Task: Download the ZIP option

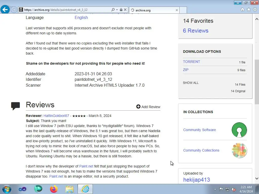Action: click(x=186, y=70)
